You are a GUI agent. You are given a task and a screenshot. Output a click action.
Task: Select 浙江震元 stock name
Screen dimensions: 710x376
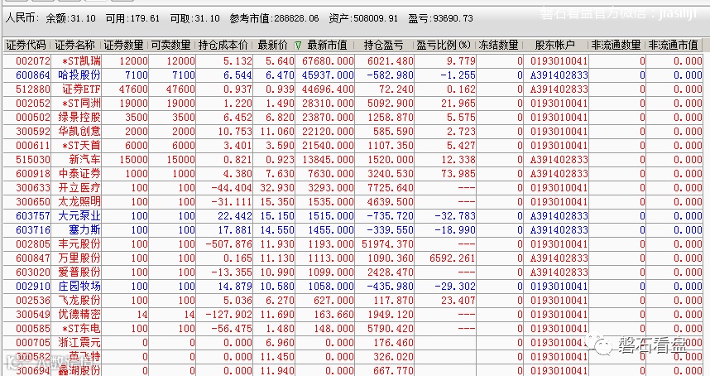tap(79, 341)
